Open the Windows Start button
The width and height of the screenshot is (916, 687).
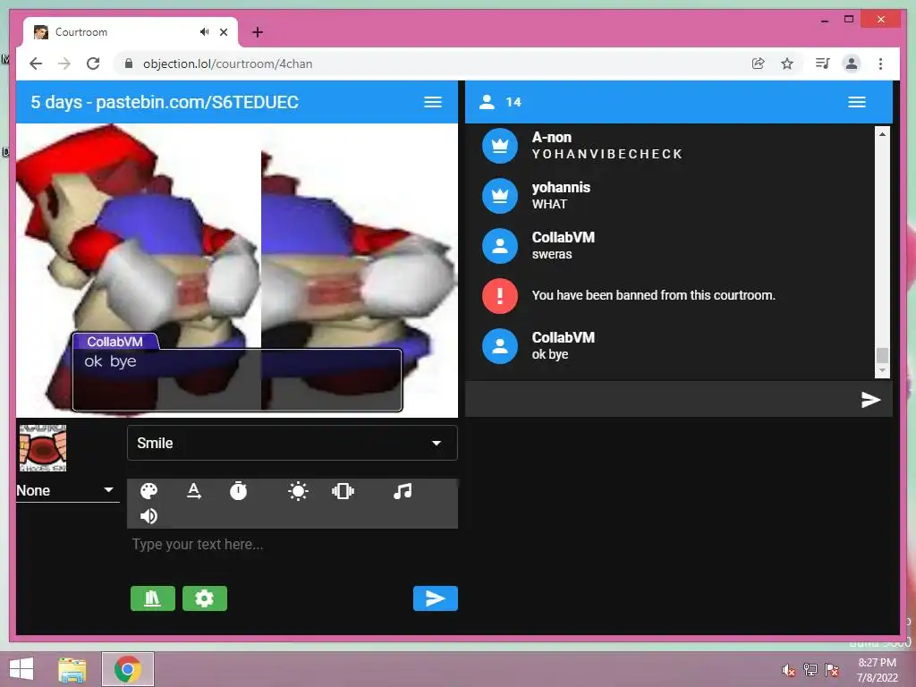21,669
